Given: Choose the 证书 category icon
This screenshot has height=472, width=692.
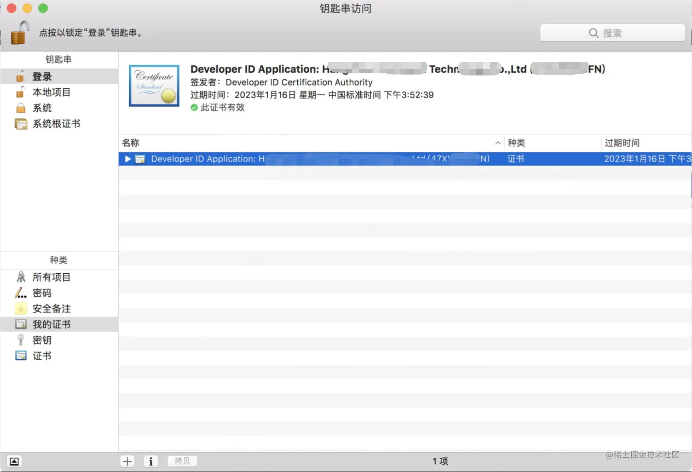Looking at the screenshot, I should click(x=21, y=356).
